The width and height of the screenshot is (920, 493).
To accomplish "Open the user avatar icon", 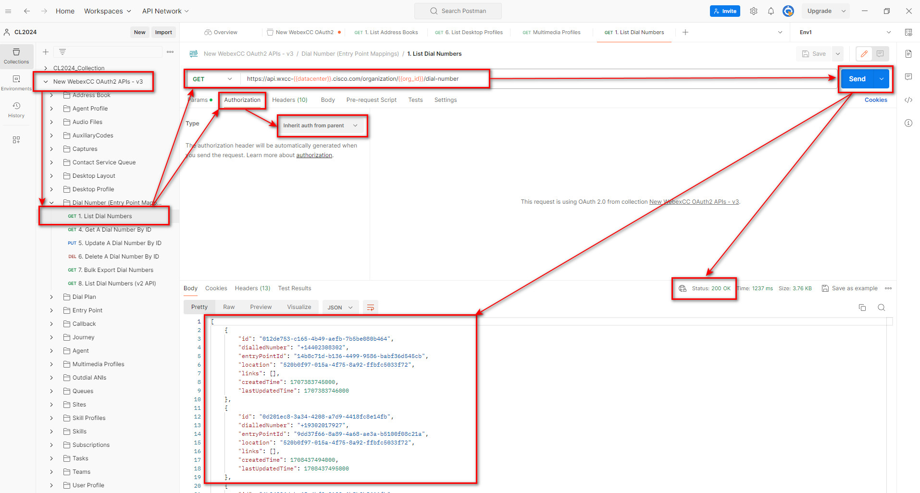I will pyautogui.click(x=788, y=11).
